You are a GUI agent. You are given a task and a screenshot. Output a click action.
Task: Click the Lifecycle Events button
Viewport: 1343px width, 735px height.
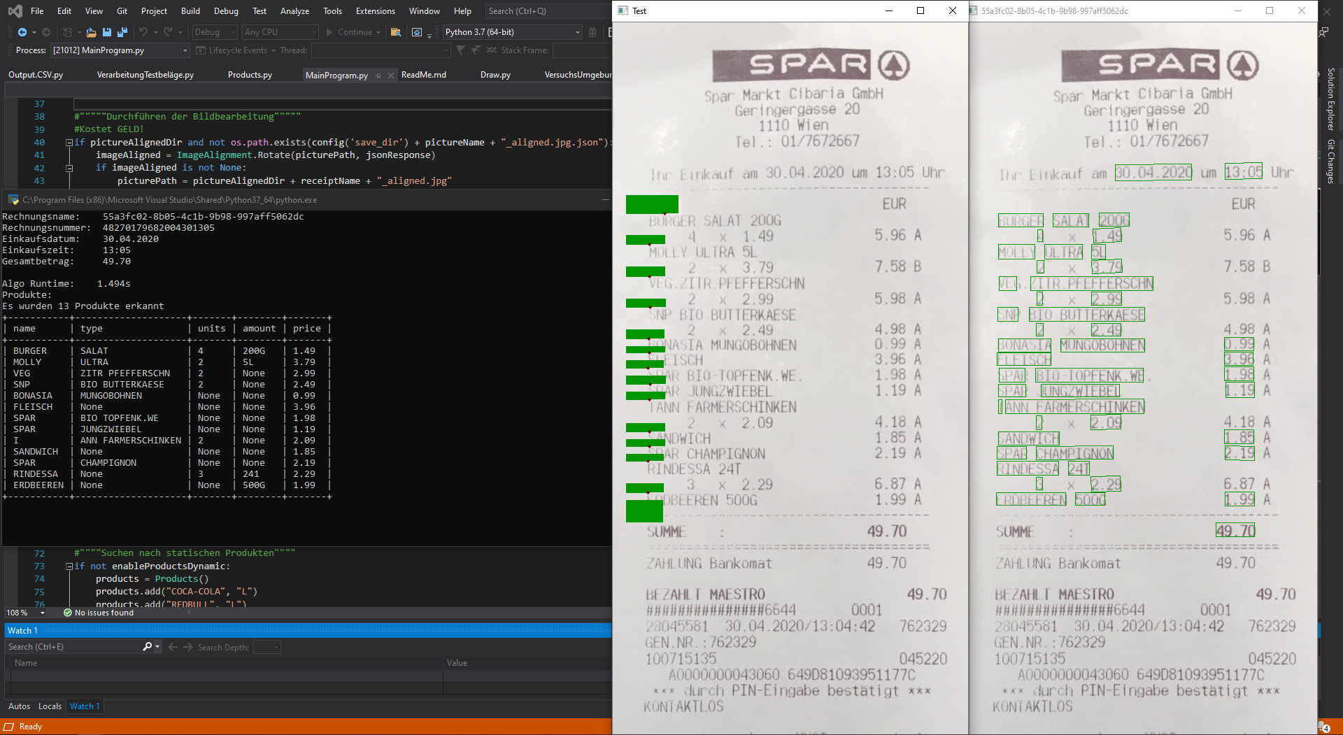237,50
